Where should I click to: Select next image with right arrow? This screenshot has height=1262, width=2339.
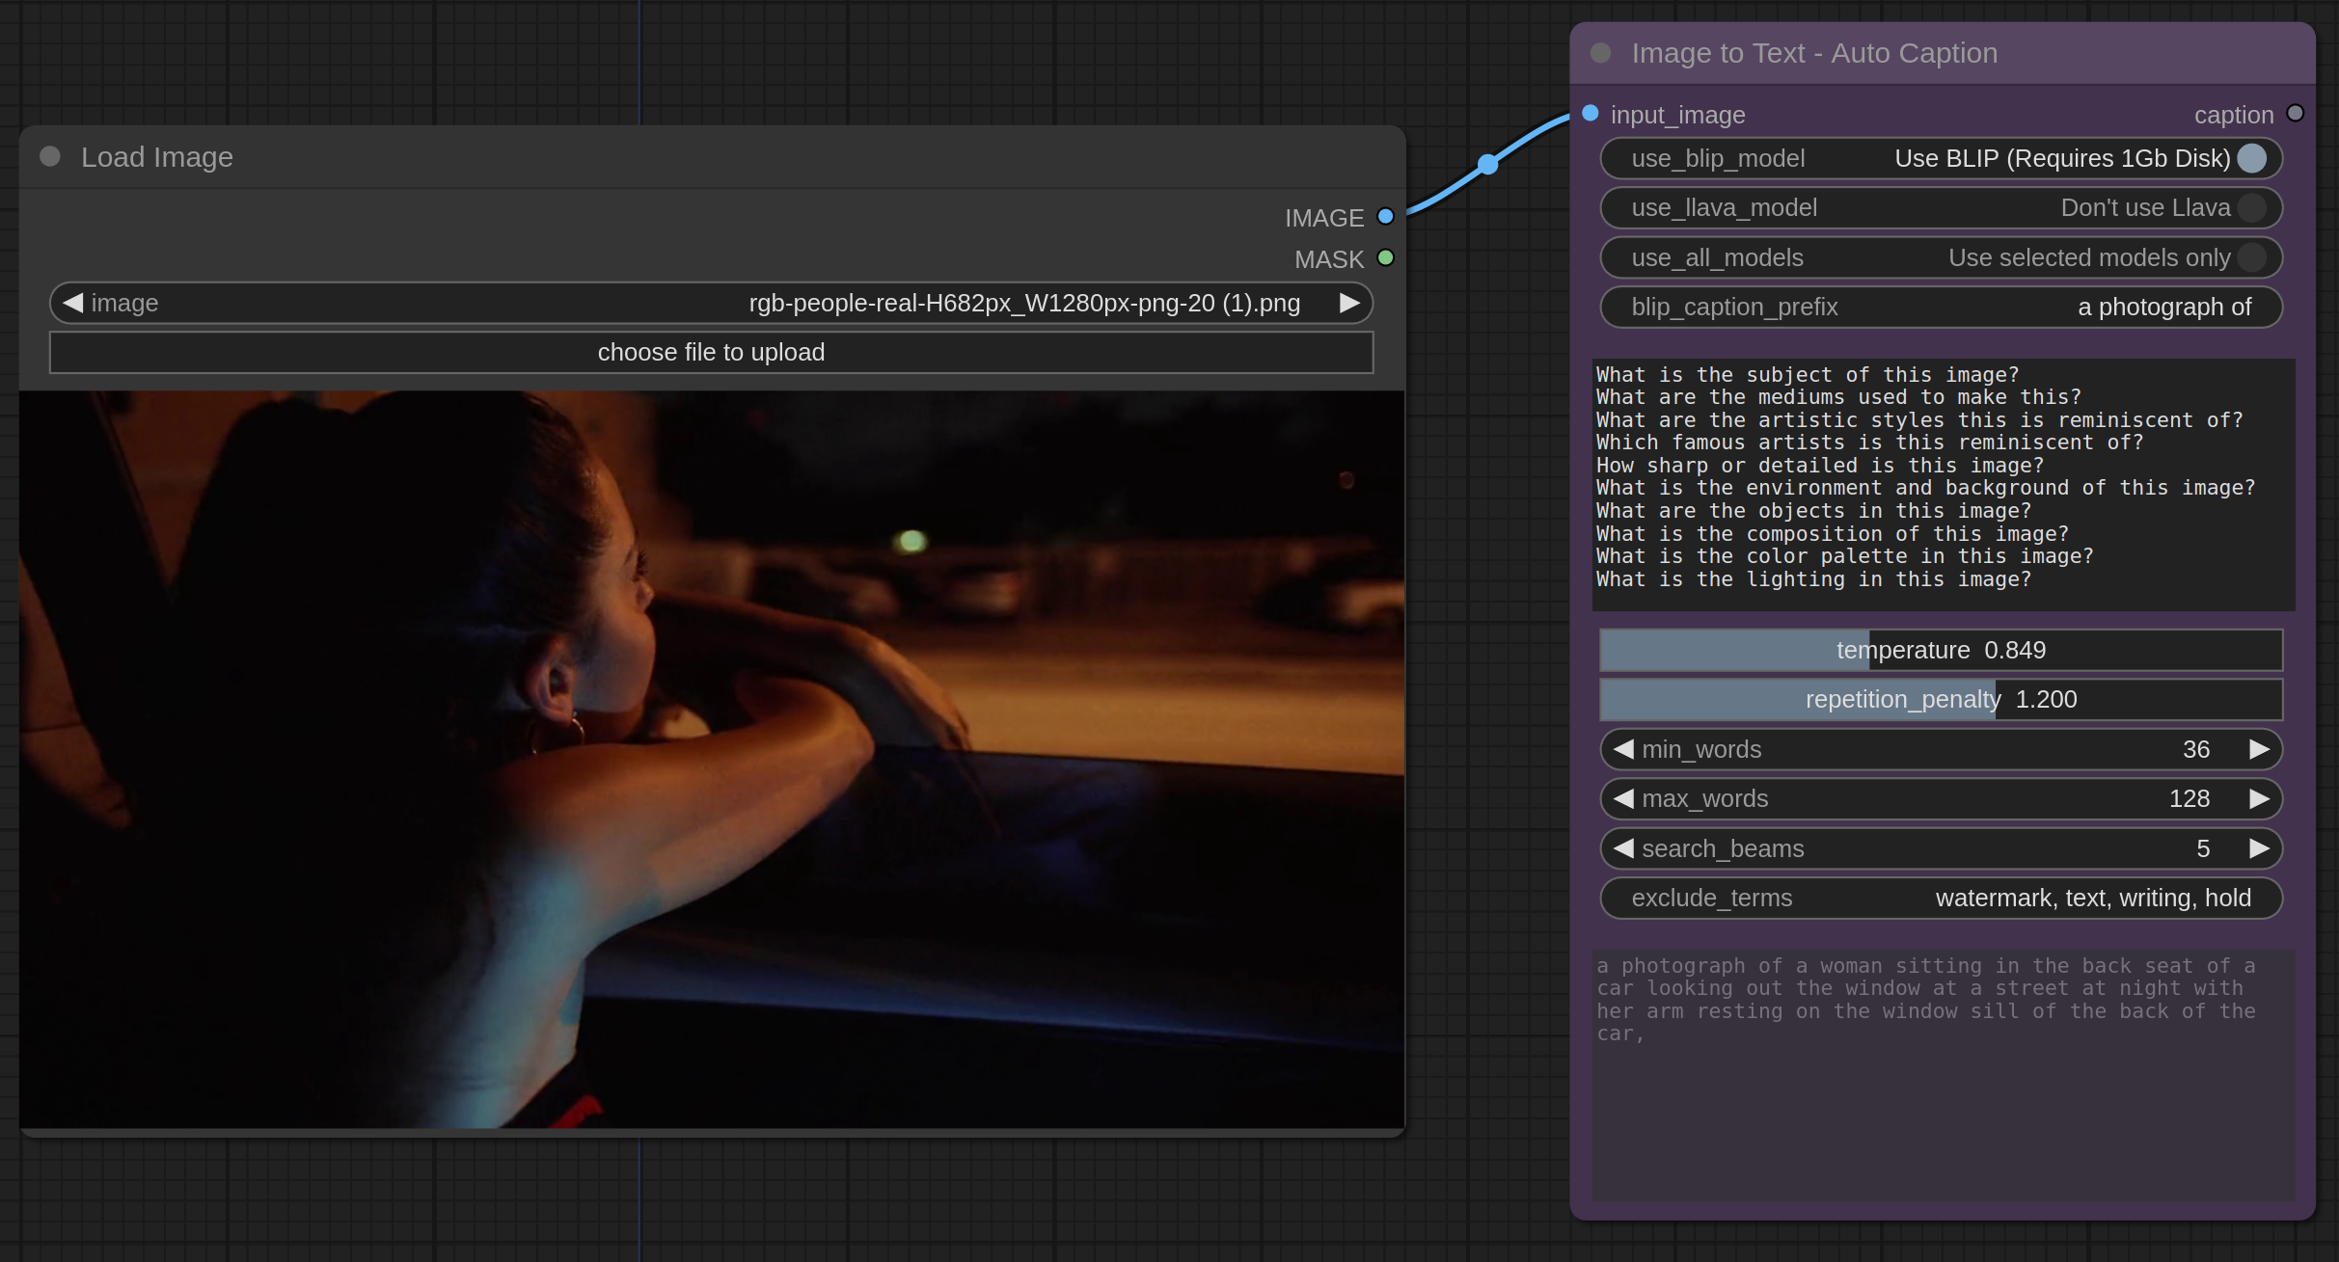coord(1349,303)
